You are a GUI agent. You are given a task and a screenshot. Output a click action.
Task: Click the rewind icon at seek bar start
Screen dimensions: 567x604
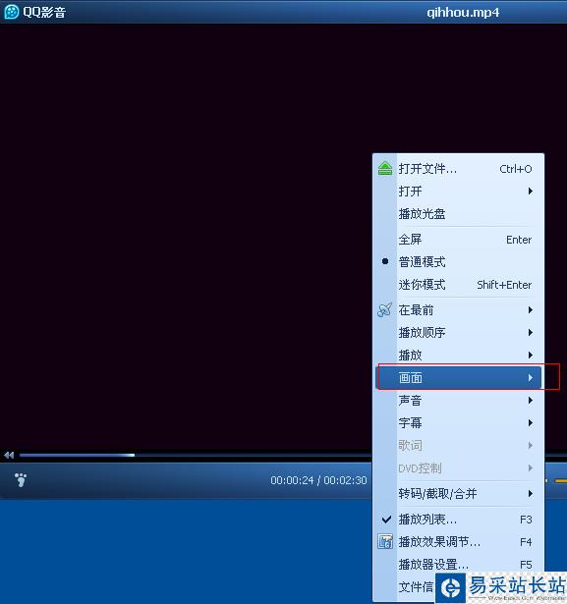click(9, 456)
